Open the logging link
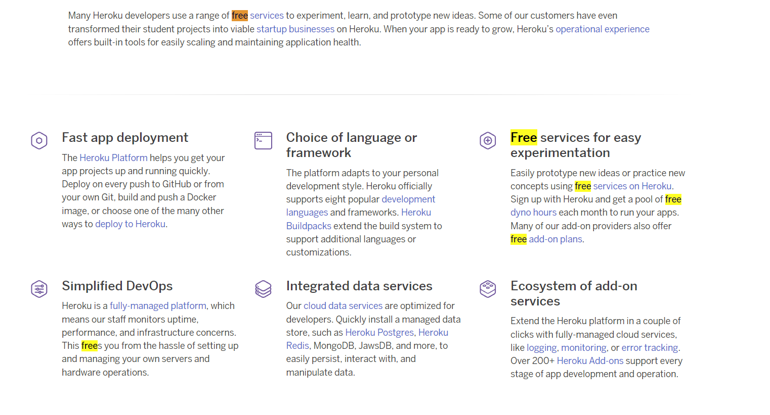Viewport: 770px width, 415px height. coord(541,348)
